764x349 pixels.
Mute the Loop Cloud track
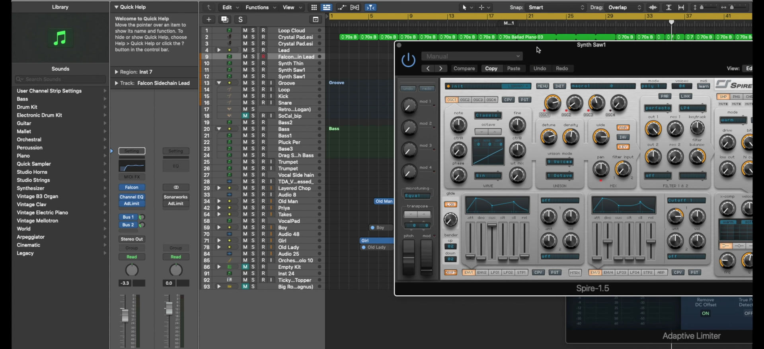point(245,30)
